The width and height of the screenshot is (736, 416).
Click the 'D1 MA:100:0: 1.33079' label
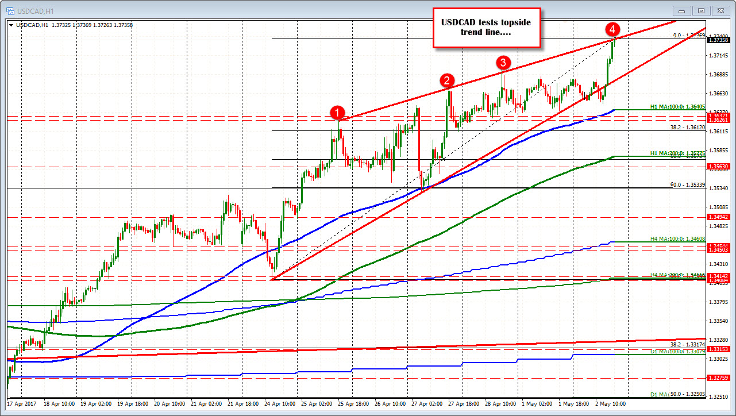click(677, 351)
